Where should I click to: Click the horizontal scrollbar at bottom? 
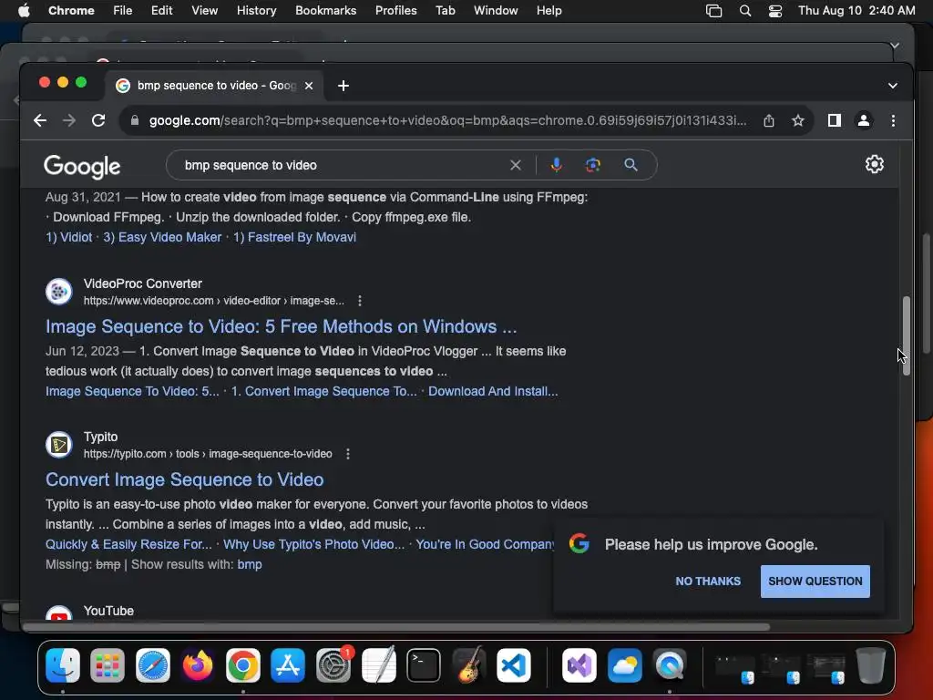coord(396,627)
